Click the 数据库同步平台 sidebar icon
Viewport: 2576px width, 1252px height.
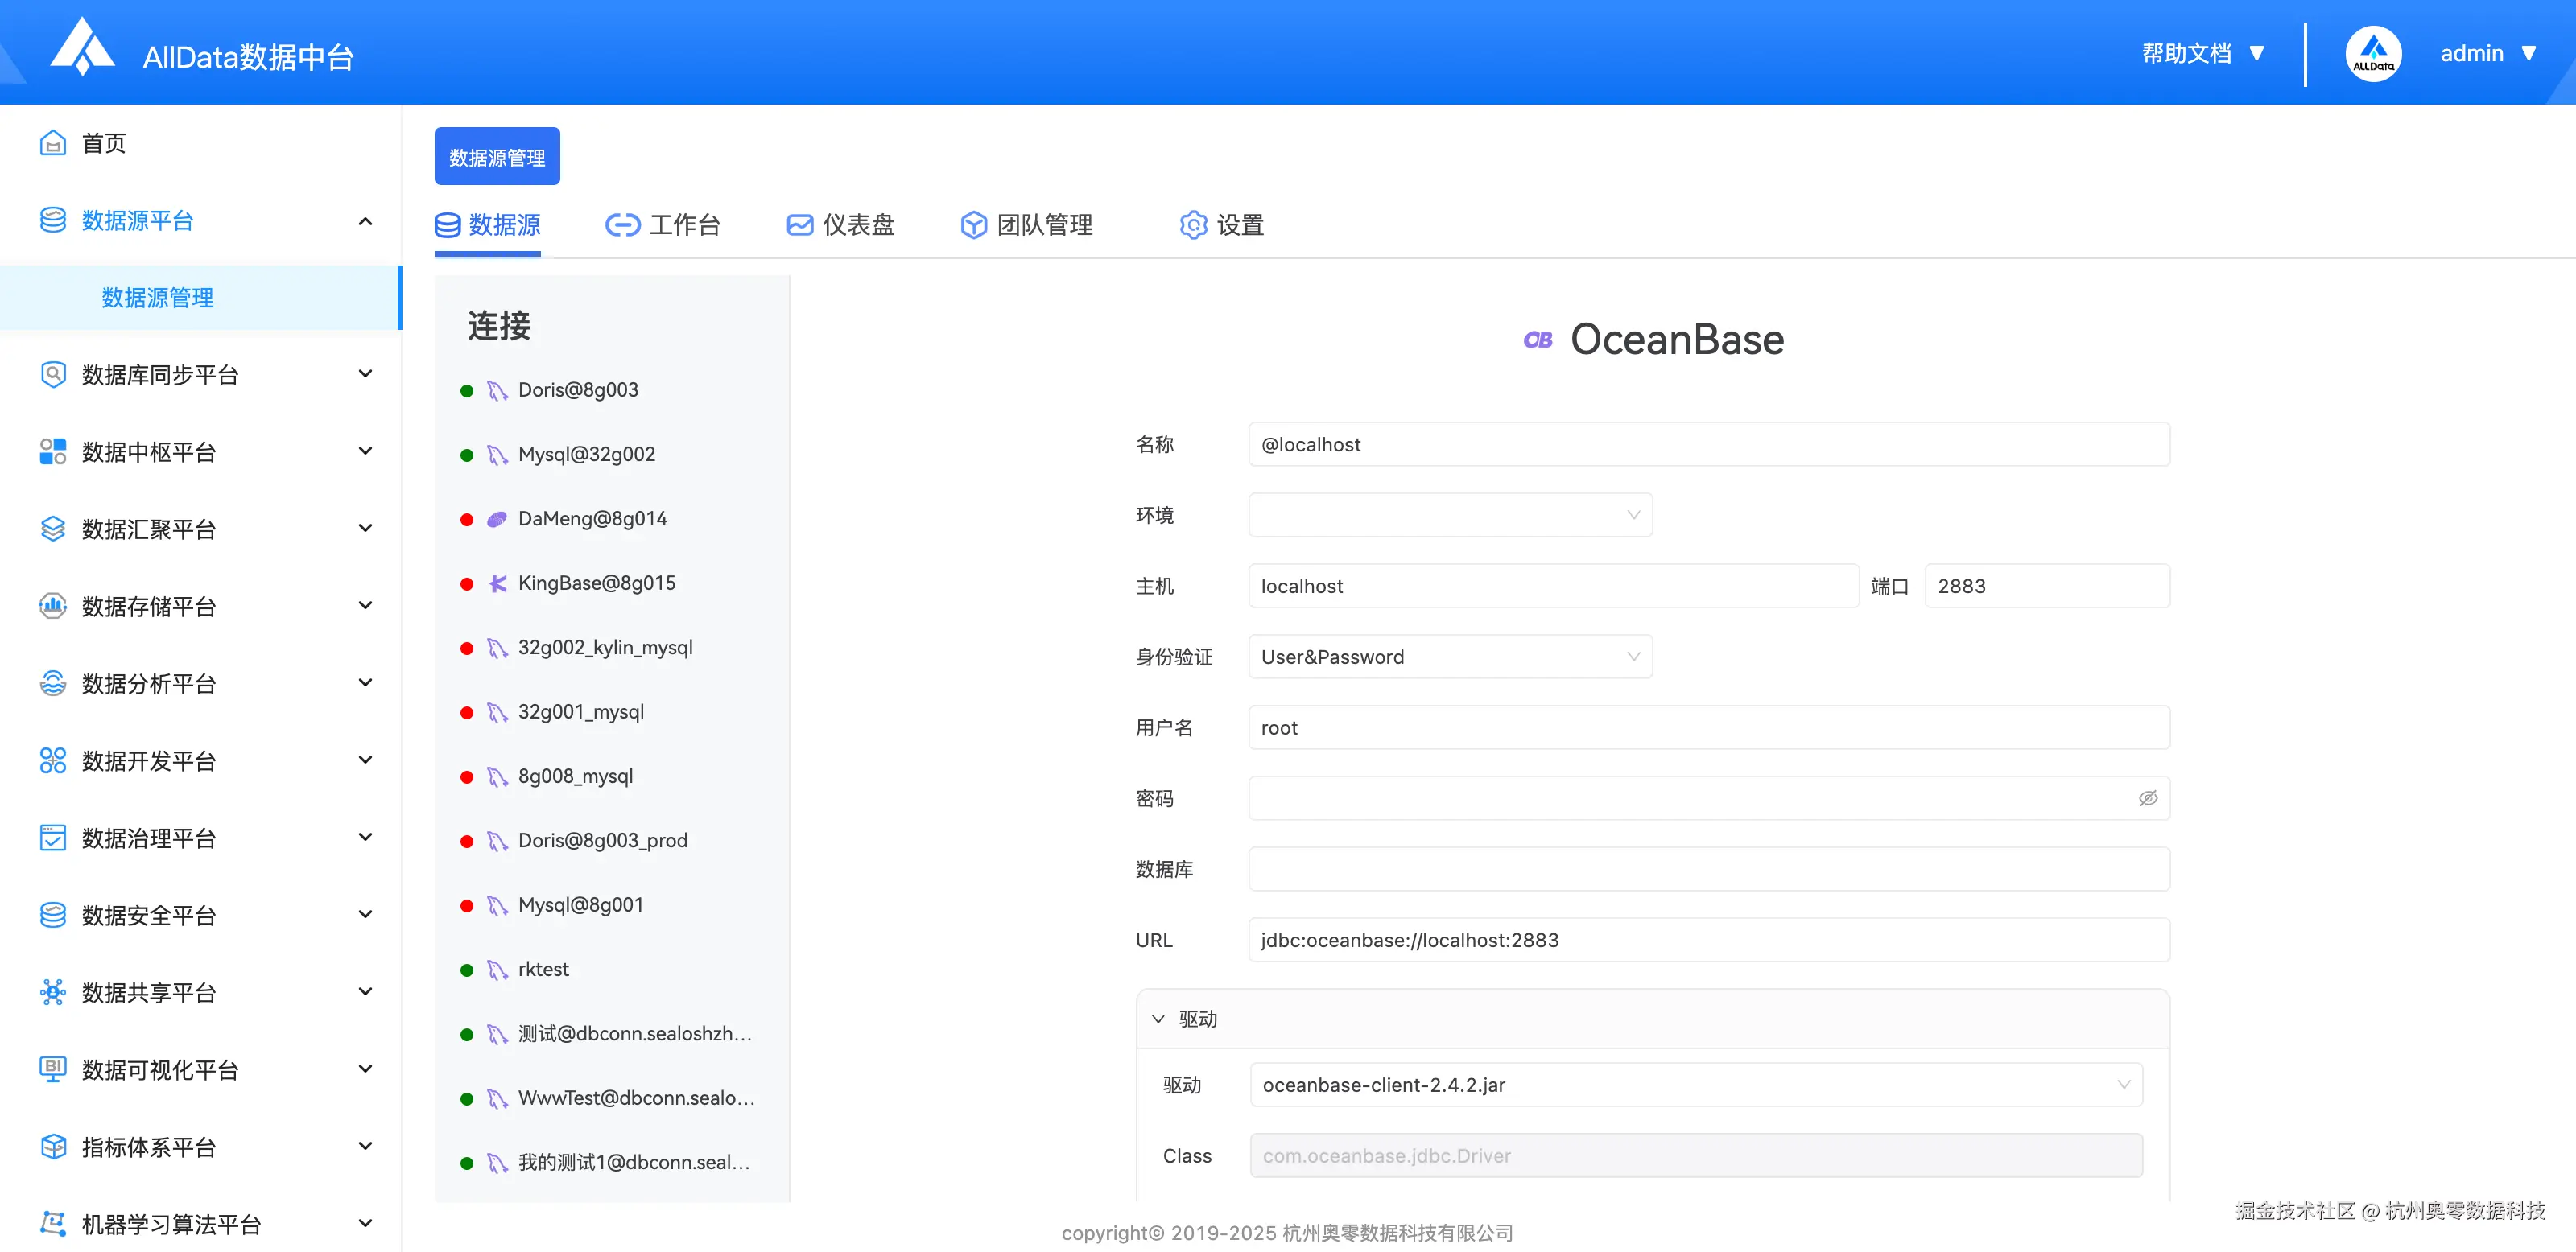click(53, 375)
